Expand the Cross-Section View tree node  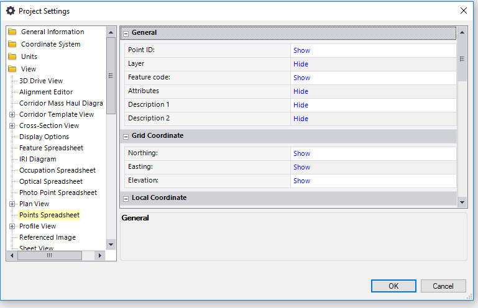click(12, 126)
